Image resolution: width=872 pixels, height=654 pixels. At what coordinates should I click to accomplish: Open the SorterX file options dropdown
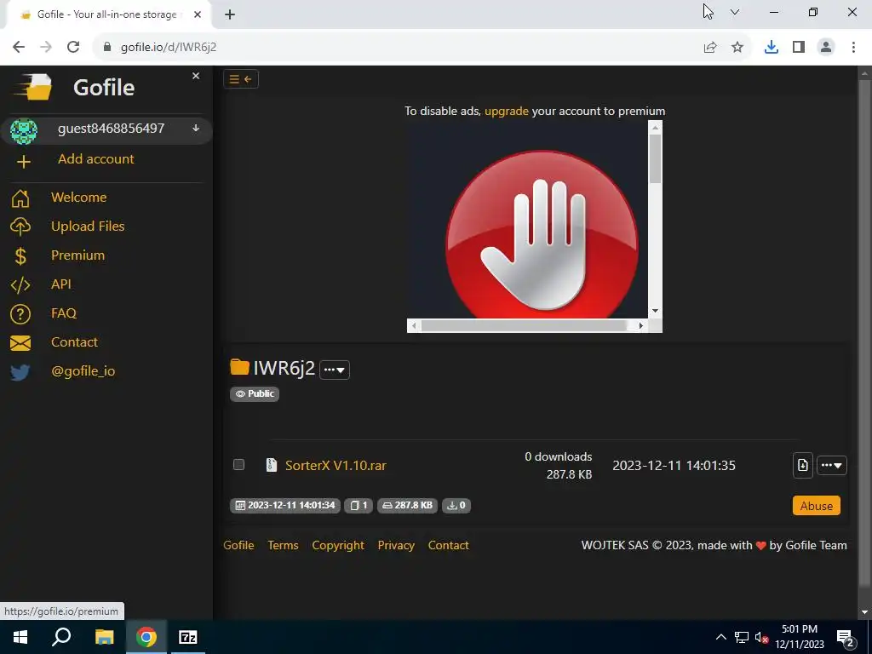tap(831, 466)
